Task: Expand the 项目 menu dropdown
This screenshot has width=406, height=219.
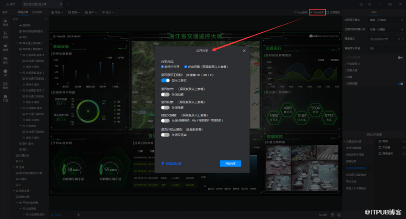Action: point(57,12)
